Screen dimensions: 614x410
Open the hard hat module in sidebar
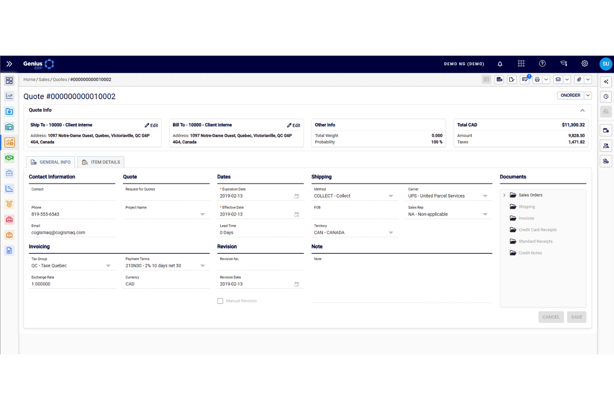(x=9, y=235)
